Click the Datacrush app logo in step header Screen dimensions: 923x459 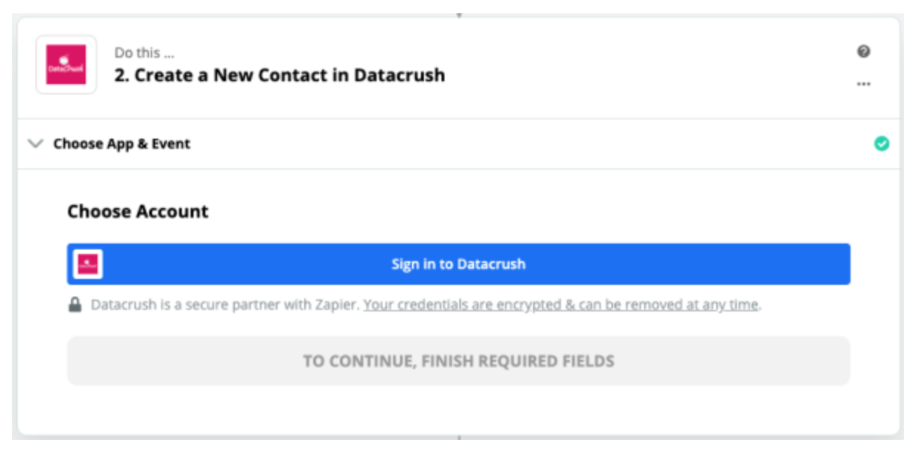(x=66, y=65)
